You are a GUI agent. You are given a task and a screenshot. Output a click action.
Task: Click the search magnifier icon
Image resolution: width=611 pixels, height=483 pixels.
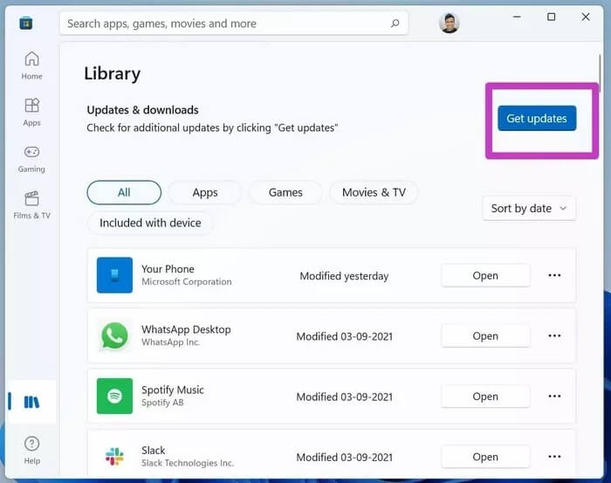click(x=395, y=24)
